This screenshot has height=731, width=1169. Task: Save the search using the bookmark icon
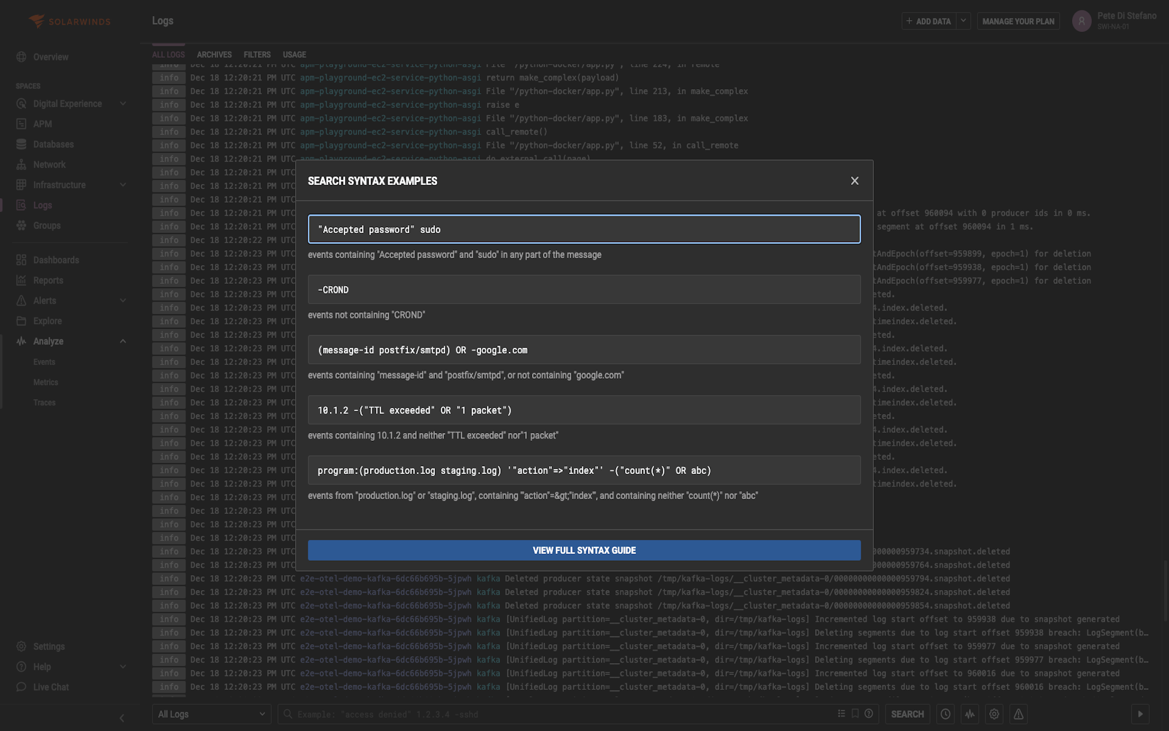pyautogui.click(x=854, y=714)
